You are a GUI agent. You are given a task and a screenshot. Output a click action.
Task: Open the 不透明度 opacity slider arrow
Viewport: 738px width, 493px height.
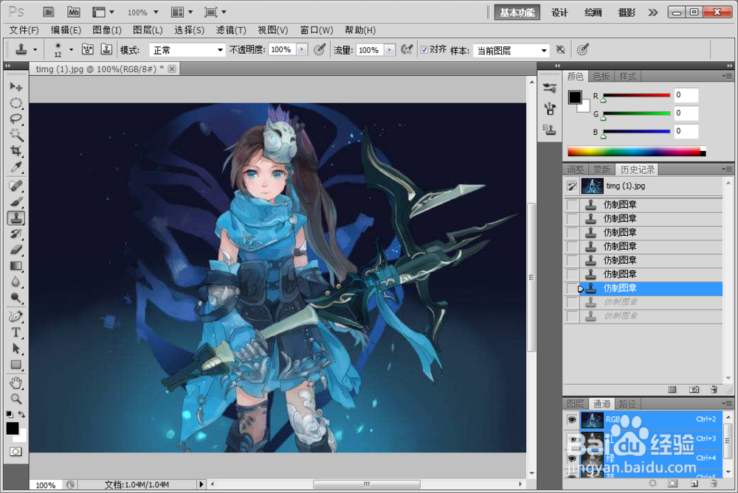point(302,49)
